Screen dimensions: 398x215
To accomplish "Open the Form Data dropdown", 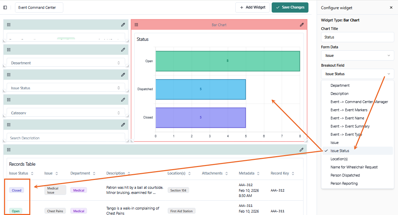I will click(357, 55).
